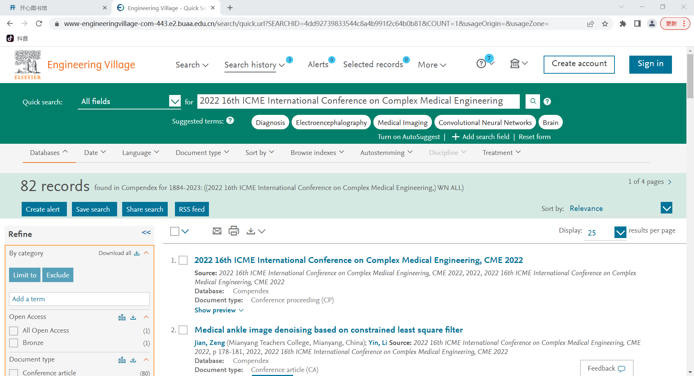Open Search history menu
This screenshot has height=376, width=694.
[254, 65]
